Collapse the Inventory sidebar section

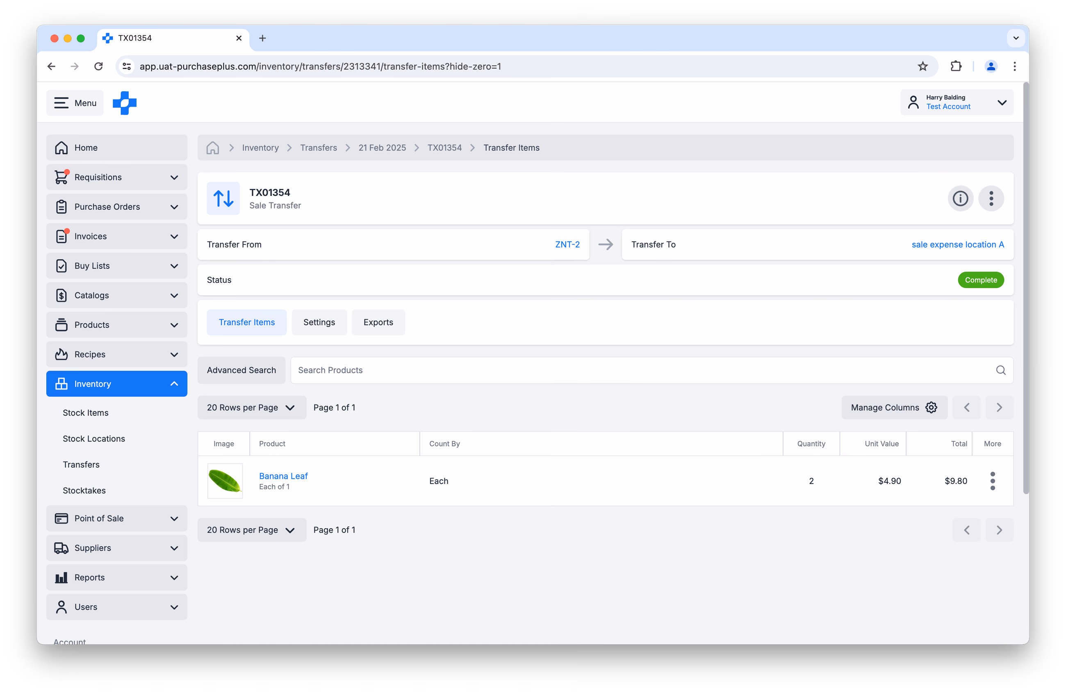[117, 384]
